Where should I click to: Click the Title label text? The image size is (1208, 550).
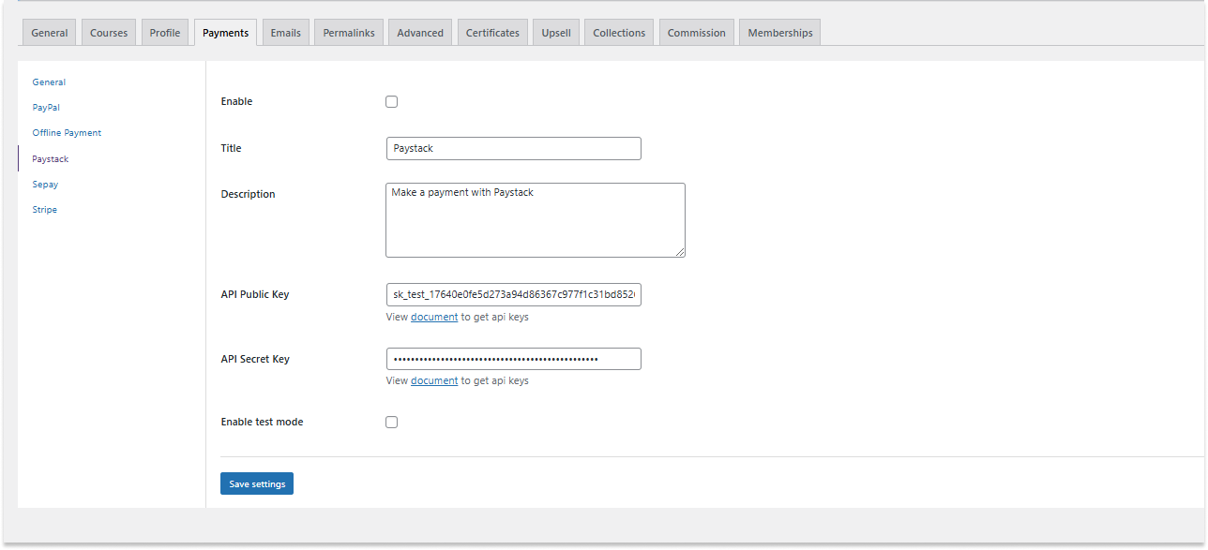231,148
